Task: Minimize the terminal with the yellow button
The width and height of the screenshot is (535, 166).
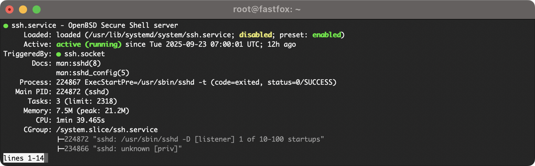Action: tap(23, 9)
